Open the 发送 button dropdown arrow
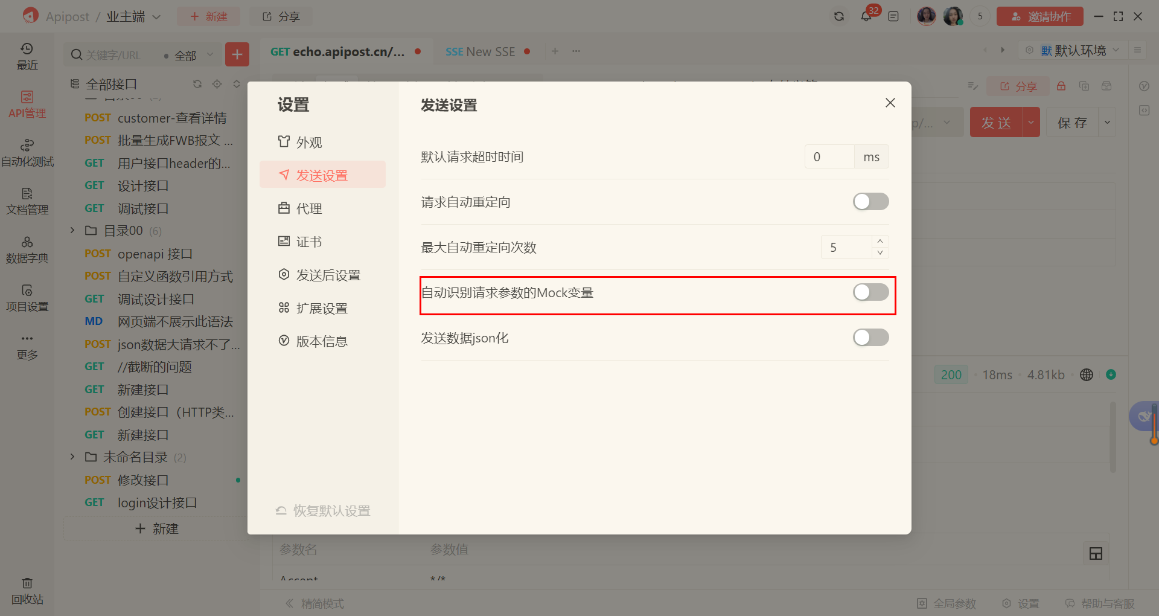 point(1031,123)
